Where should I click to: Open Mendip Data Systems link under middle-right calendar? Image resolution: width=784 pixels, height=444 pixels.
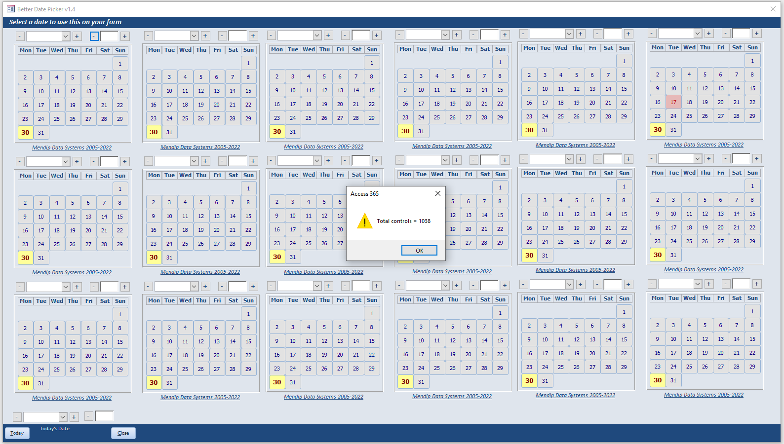(704, 269)
